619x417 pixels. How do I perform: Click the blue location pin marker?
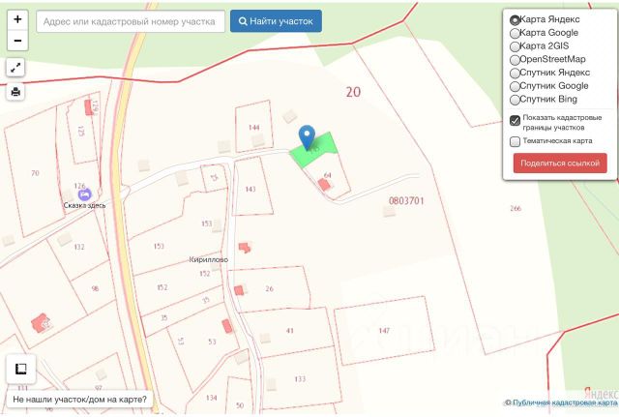[x=307, y=137]
